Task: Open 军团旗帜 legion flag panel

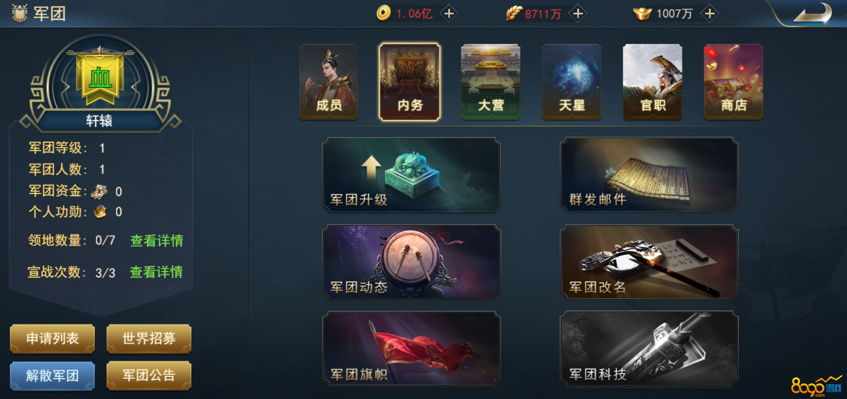Action: coord(411,349)
